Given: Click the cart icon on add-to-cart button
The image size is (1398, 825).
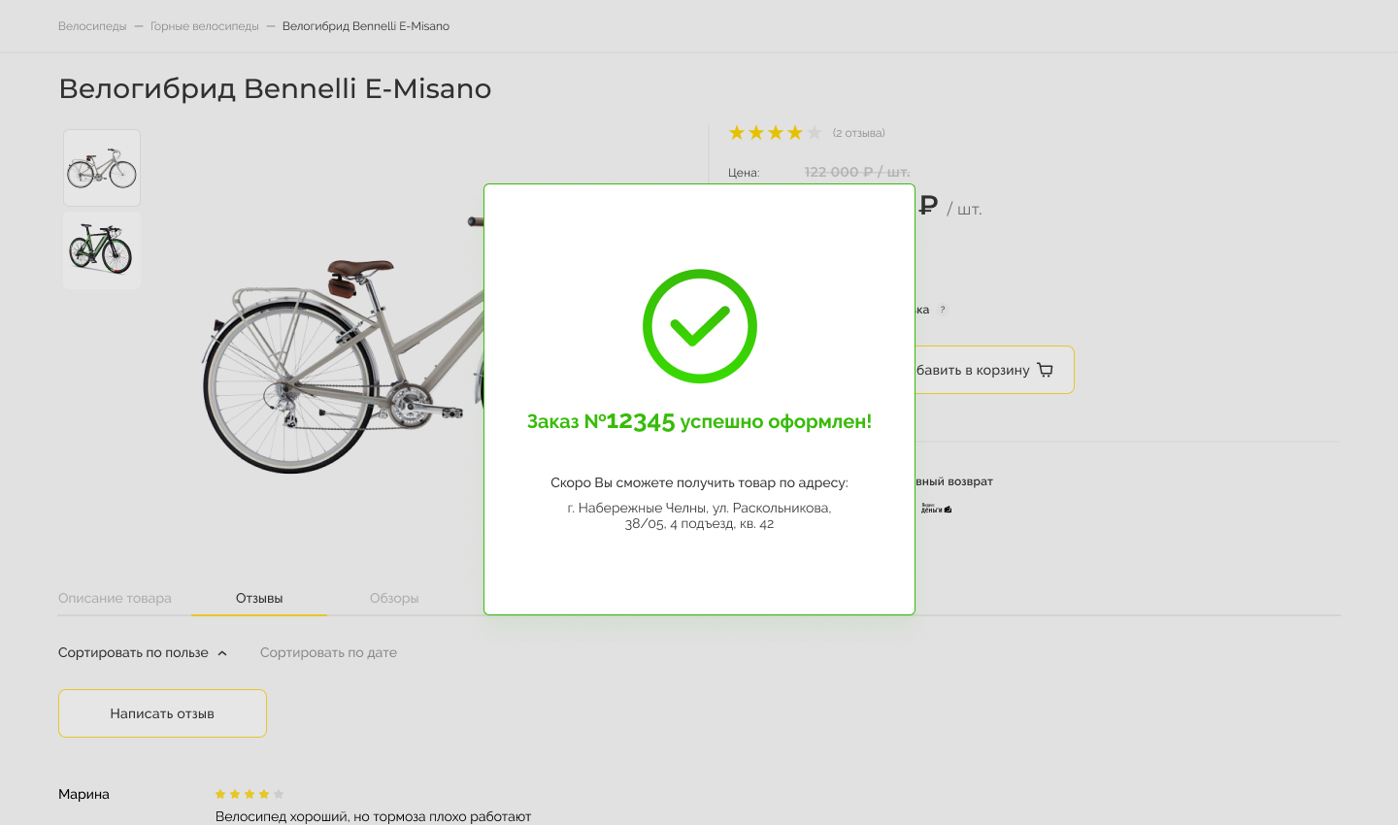Looking at the screenshot, I should (x=1045, y=370).
